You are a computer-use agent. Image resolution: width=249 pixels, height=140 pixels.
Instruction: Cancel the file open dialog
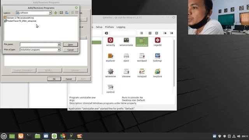point(70,50)
